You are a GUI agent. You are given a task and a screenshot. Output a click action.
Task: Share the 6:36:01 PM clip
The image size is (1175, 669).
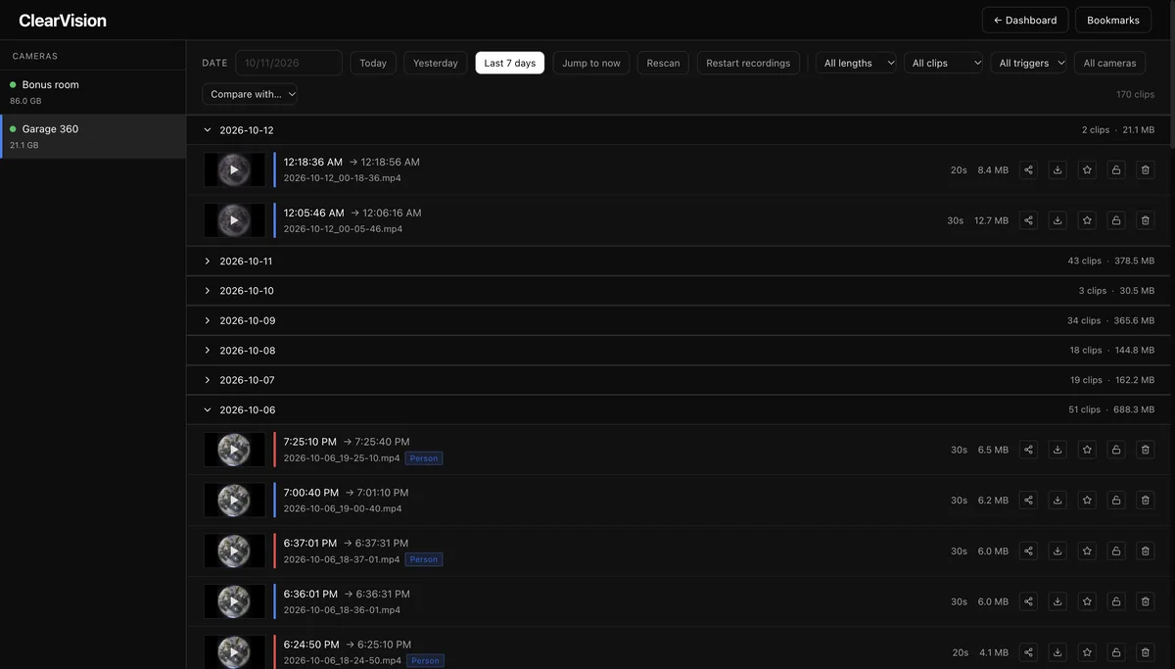point(1028,601)
